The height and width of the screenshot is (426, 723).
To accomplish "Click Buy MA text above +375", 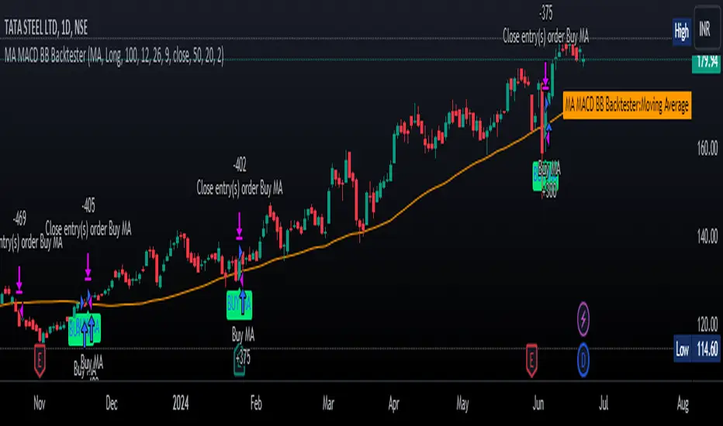I will pyautogui.click(x=243, y=335).
